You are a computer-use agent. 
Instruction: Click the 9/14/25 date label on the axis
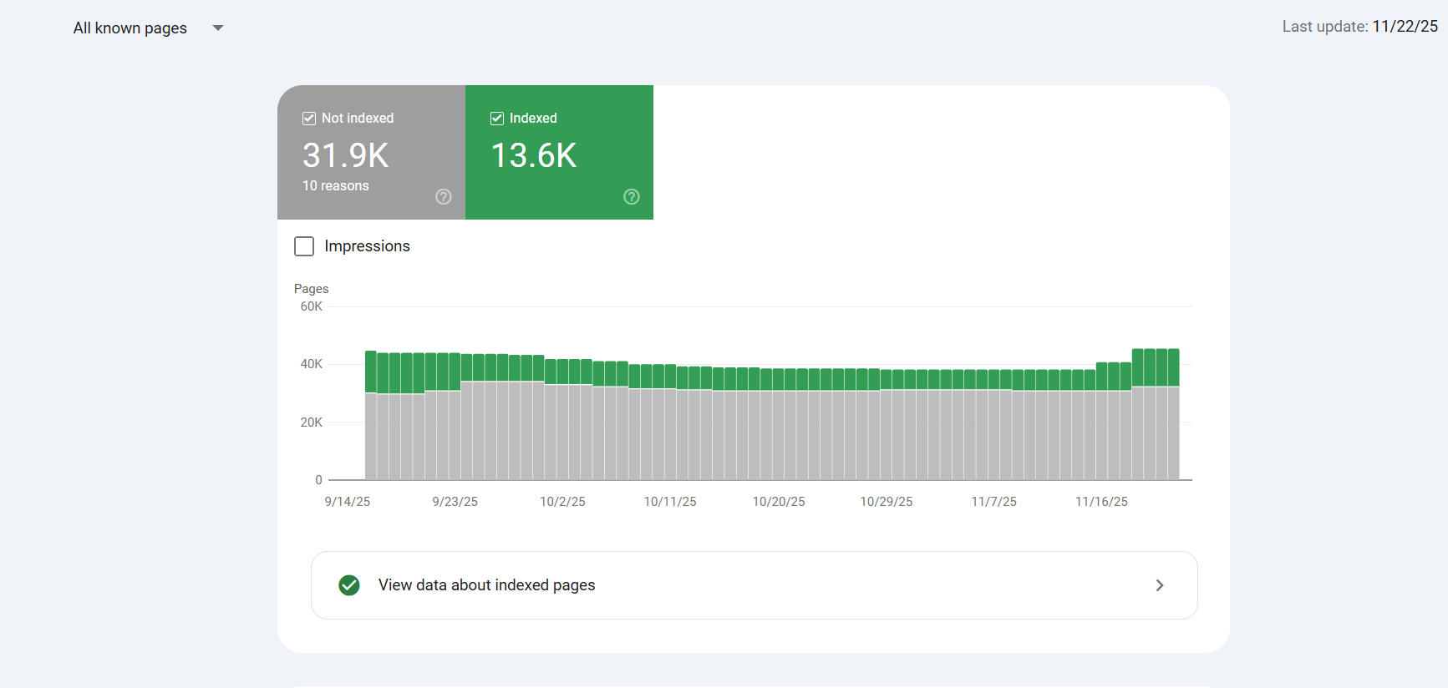[347, 502]
